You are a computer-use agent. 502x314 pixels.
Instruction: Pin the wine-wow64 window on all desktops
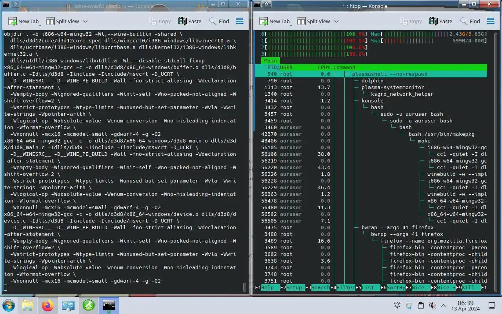[x=15, y=4]
